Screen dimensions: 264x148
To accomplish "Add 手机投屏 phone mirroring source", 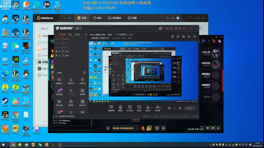I will coord(130,108).
